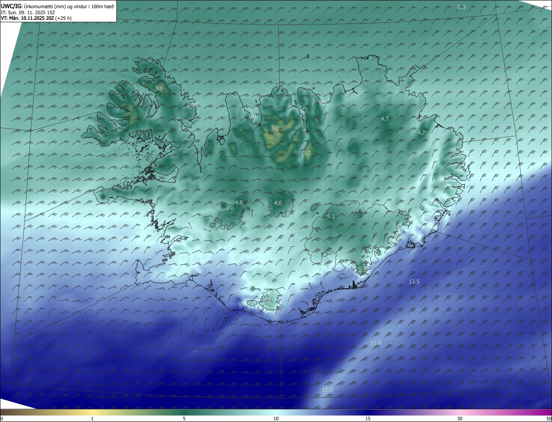
Task: Click the 11.6 value label over the ocean
Action: click(x=327, y=390)
